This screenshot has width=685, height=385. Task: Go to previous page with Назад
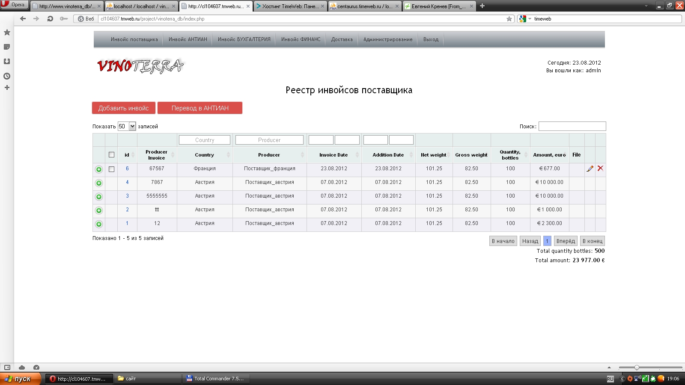[x=530, y=241]
